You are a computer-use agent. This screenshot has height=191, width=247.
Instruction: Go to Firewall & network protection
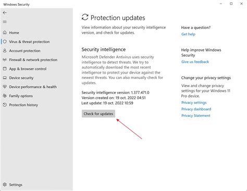coord(33,60)
